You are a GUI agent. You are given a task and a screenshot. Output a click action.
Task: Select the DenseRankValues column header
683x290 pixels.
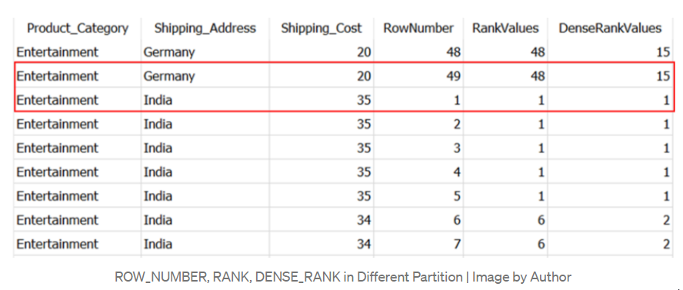[610, 28]
